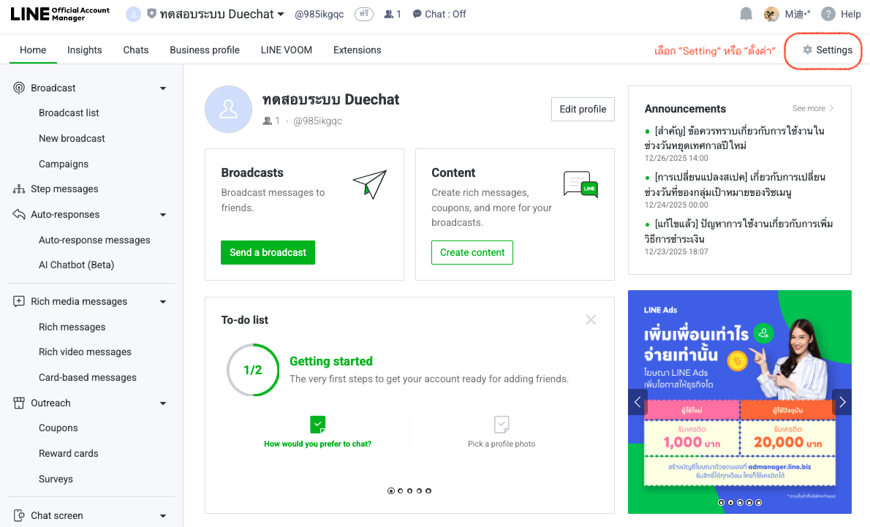Screen dimensions: 870x527
Task: Click the LINE Official Account Manager logo
Action: pyautogui.click(x=60, y=14)
